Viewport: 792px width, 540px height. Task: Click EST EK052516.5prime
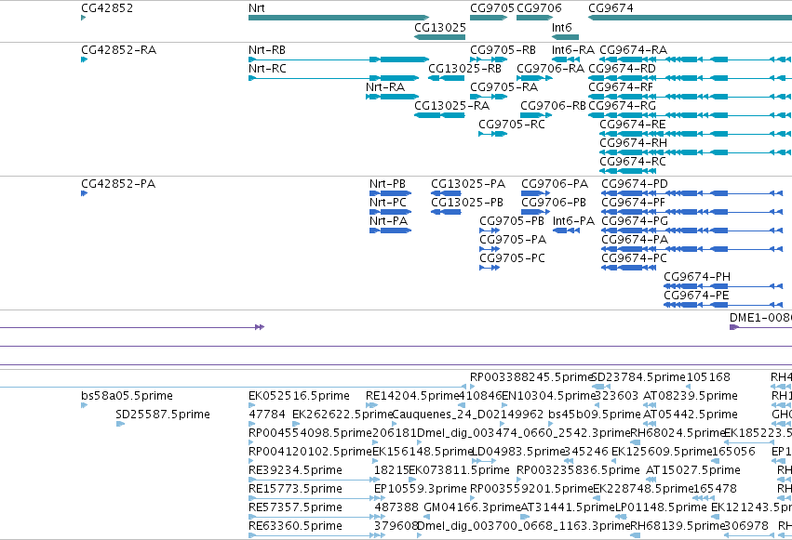(x=251, y=405)
